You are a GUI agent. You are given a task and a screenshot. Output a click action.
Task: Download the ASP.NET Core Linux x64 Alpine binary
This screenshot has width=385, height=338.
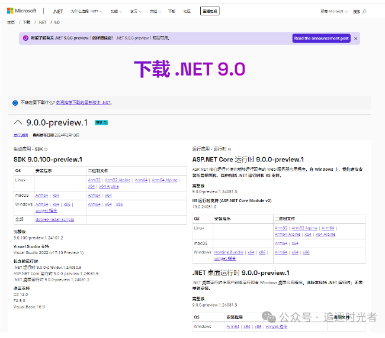[x=325, y=235]
